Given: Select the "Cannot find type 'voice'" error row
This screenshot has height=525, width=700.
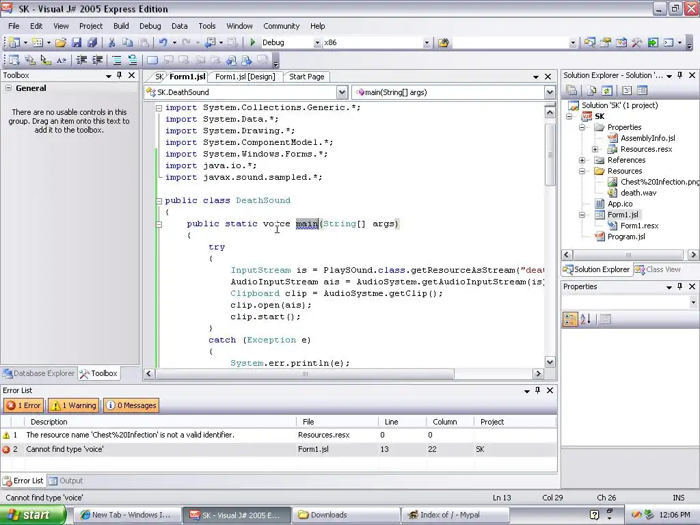Looking at the screenshot, I should click(279, 449).
